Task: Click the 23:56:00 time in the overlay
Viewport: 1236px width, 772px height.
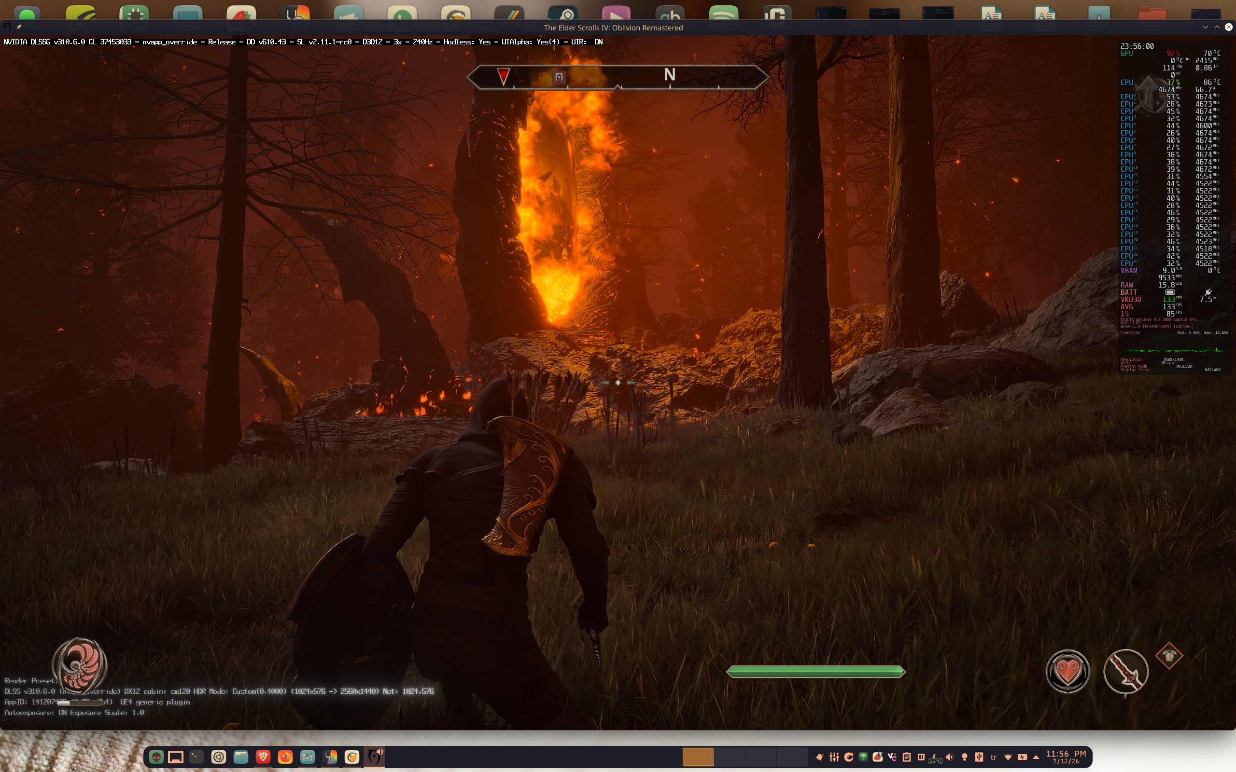Action: (x=1137, y=46)
